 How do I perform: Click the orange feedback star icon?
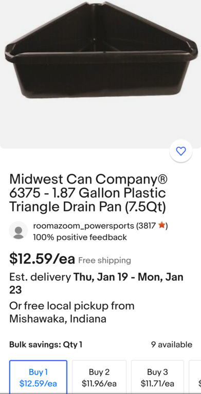(x=162, y=226)
